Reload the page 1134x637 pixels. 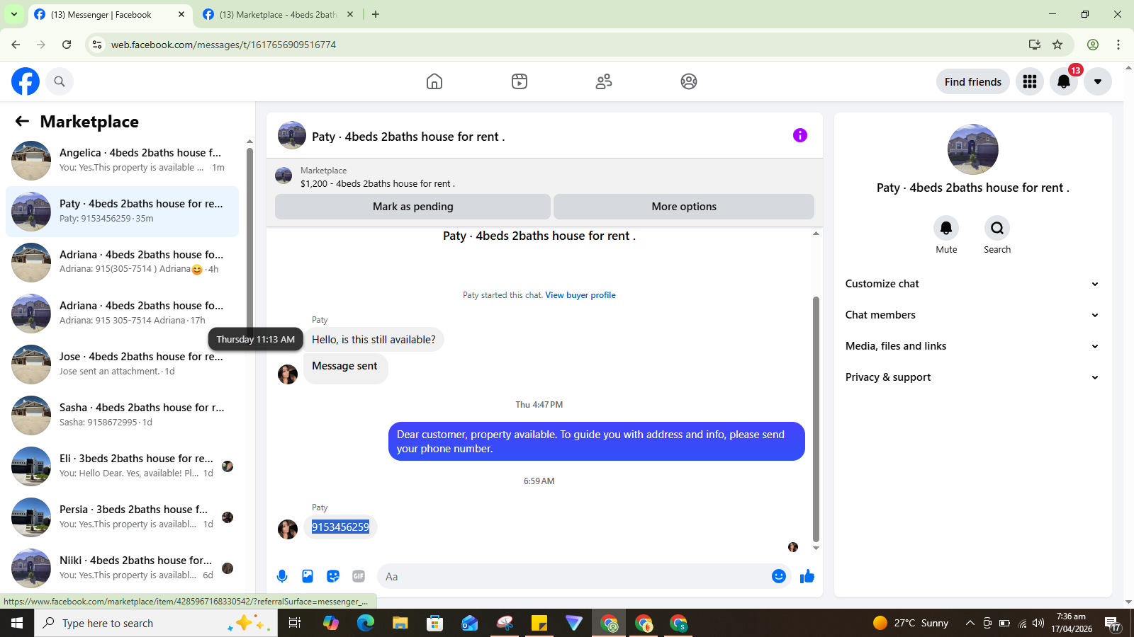tap(67, 45)
